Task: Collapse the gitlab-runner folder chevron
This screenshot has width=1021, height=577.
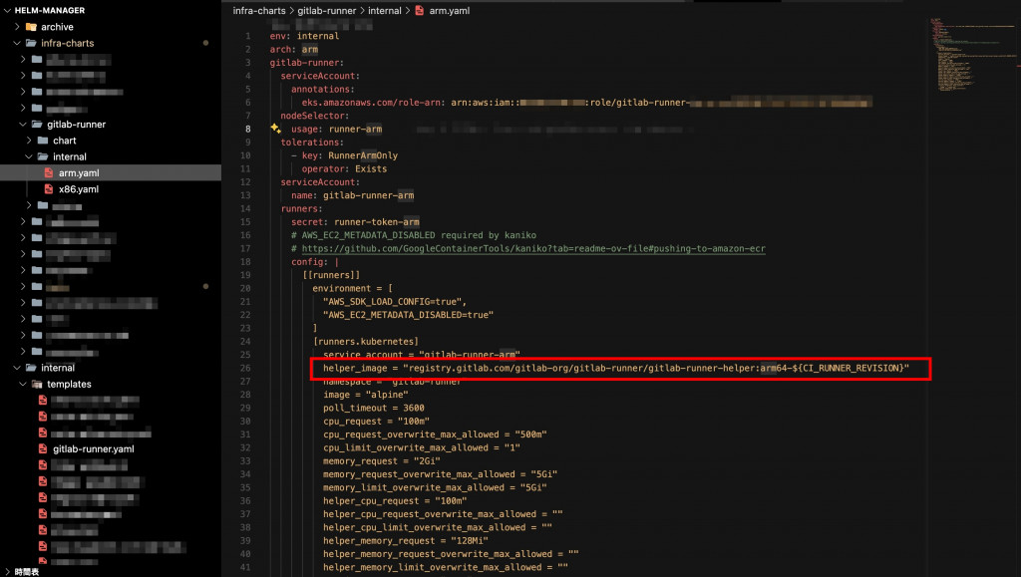Action: pos(23,125)
